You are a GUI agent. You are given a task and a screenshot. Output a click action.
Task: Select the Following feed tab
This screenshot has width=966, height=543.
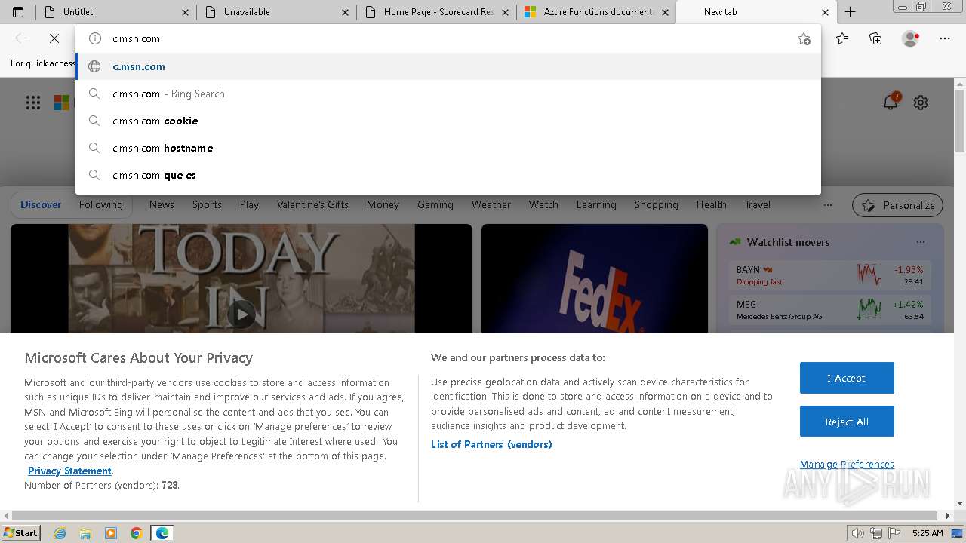coord(100,204)
